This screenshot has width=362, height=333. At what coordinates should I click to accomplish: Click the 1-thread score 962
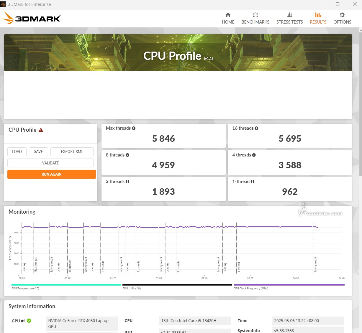[x=290, y=192]
